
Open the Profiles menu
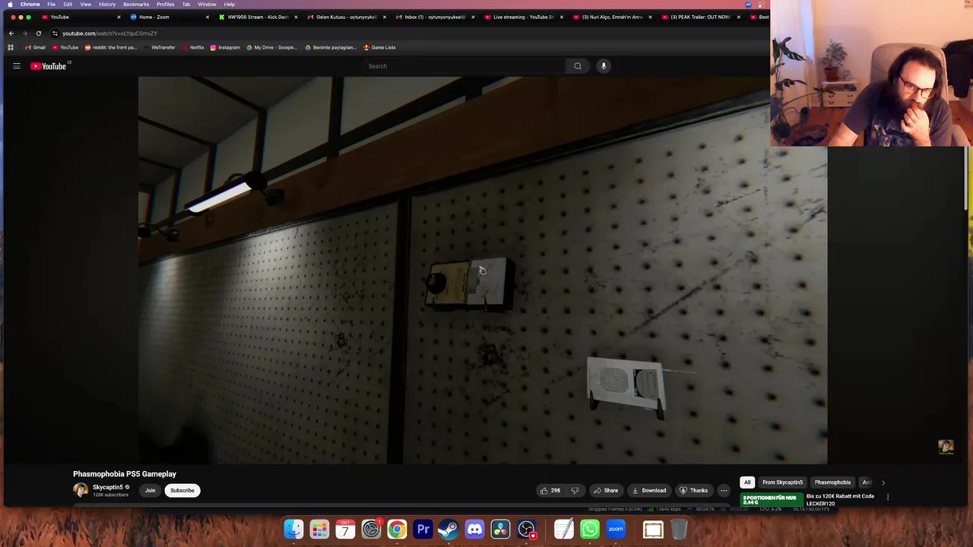[x=165, y=5]
